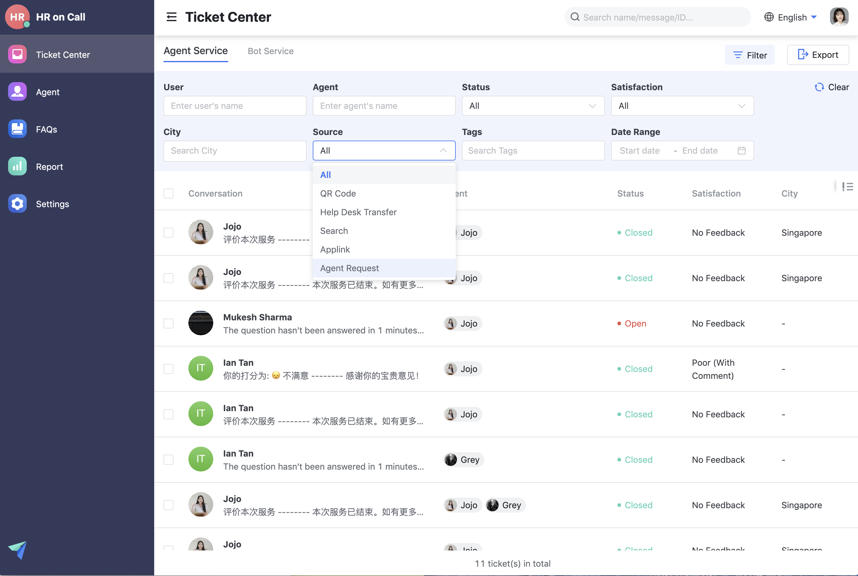The image size is (858, 576).
Task: Click Mukesh Sharma's avatar
Action: coord(201,323)
